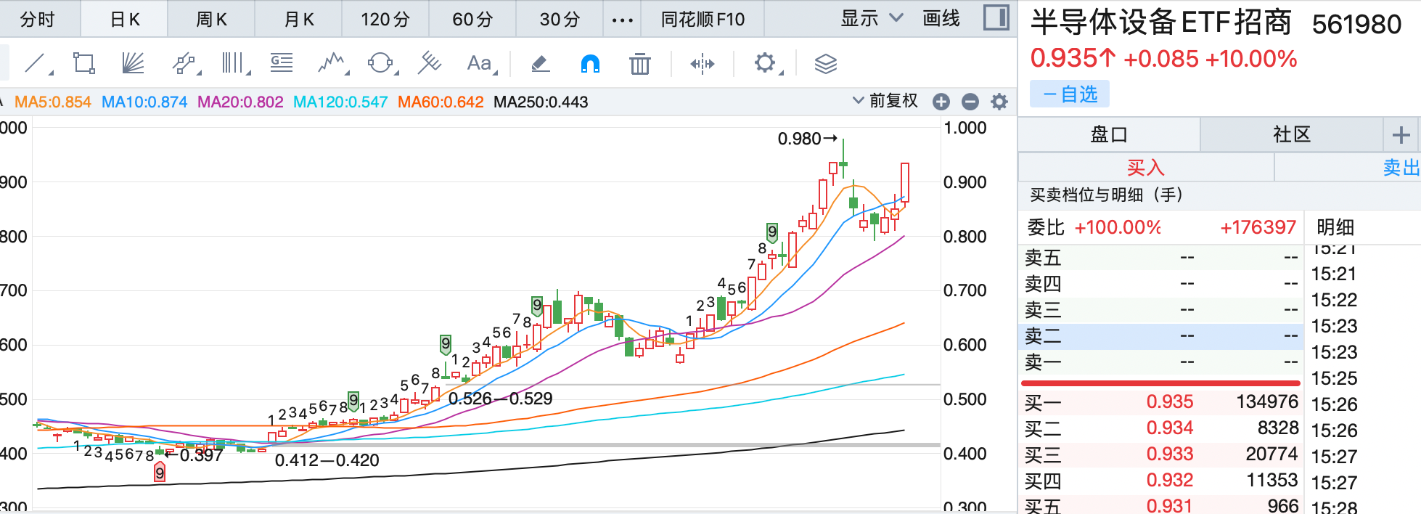Click the MA10:0.874 indicator label

pos(144,102)
